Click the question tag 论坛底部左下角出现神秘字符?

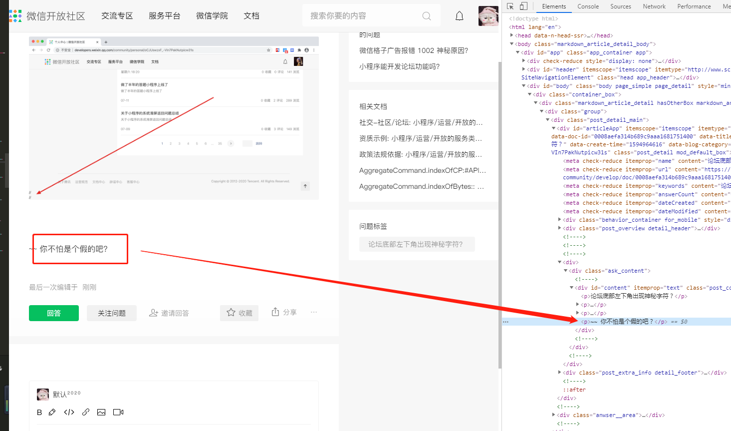pyautogui.click(x=417, y=244)
